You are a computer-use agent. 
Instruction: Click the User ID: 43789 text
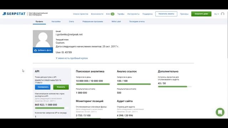pyautogui.click(x=64, y=52)
